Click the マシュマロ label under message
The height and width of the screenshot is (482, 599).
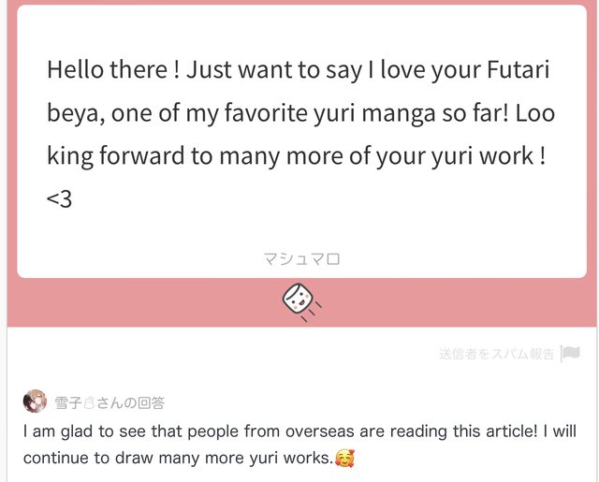pyautogui.click(x=301, y=259)
